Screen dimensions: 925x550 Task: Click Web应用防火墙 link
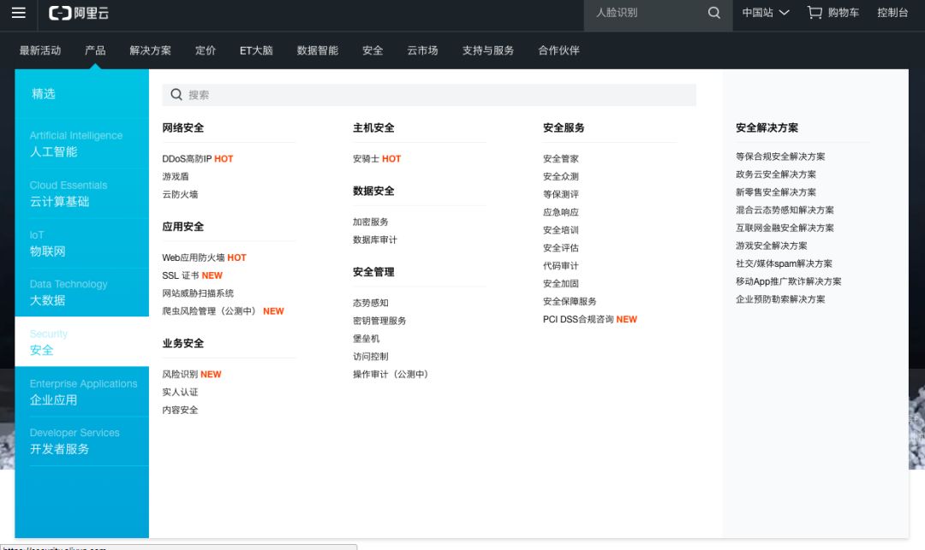[194, 257]
